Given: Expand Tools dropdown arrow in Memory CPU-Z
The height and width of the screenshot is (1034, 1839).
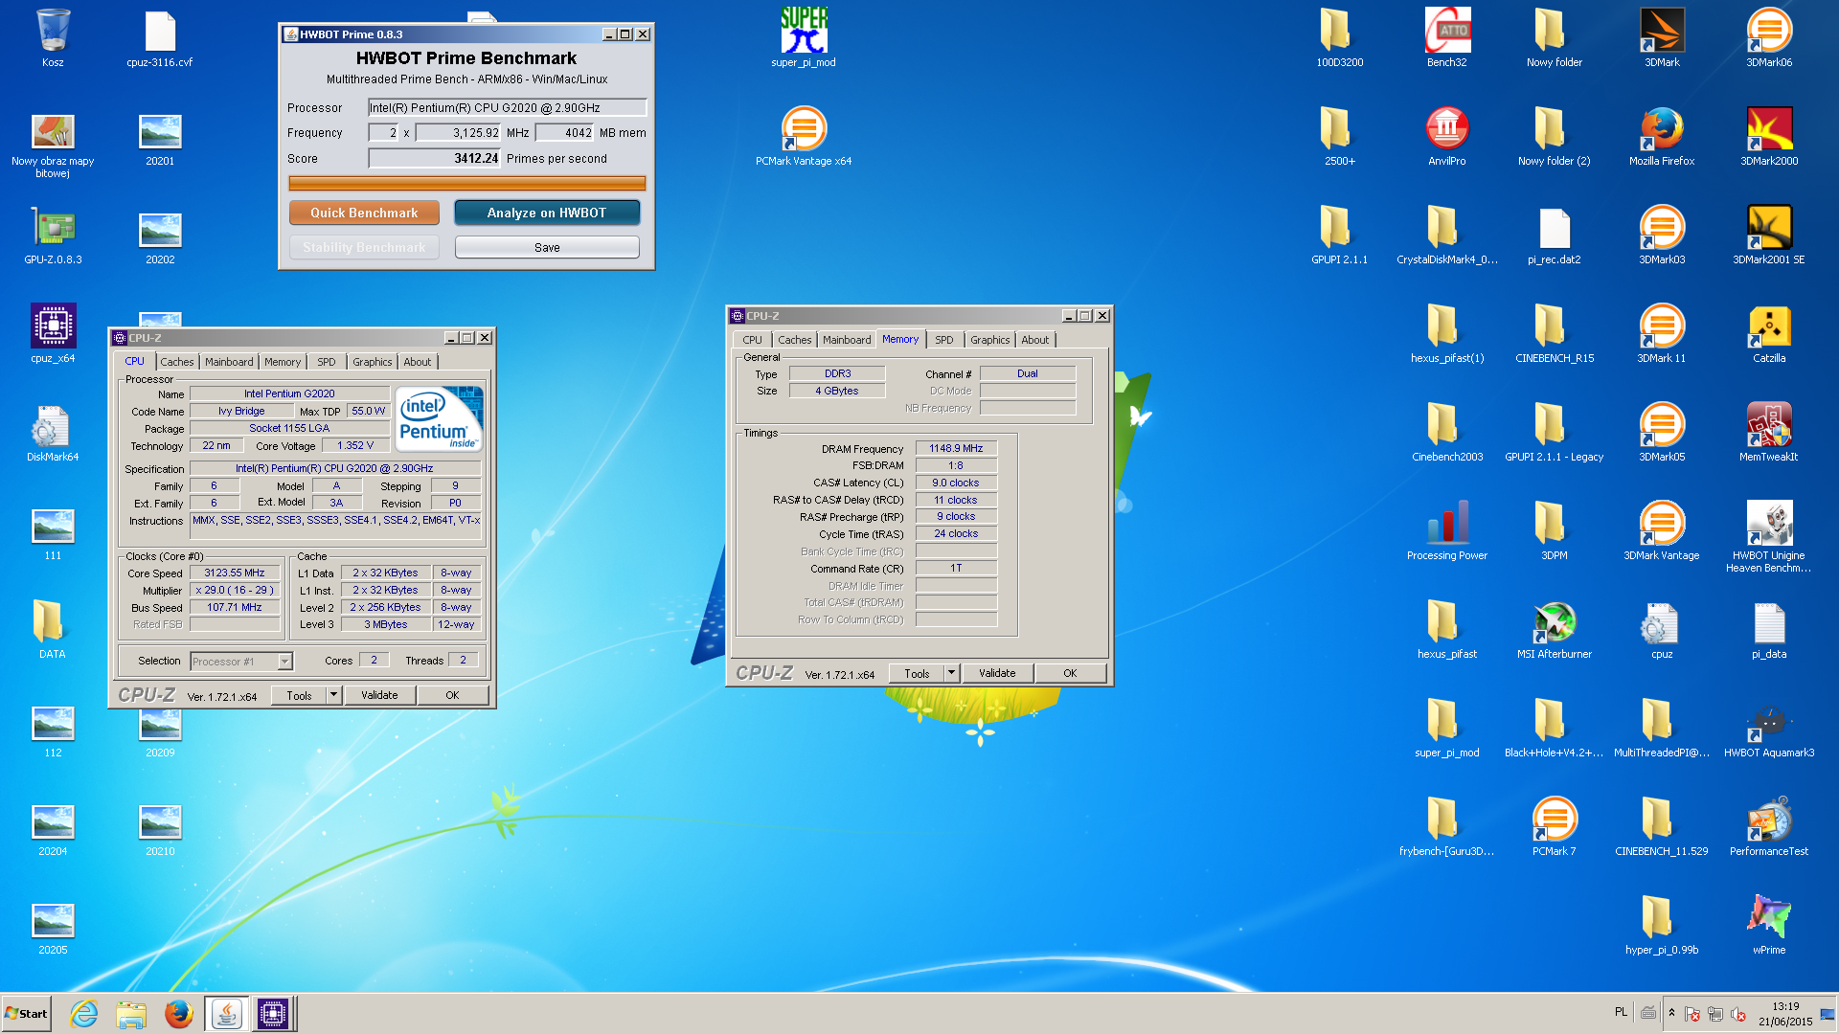Looking at the screenshot, I should [x=951, y=673].
